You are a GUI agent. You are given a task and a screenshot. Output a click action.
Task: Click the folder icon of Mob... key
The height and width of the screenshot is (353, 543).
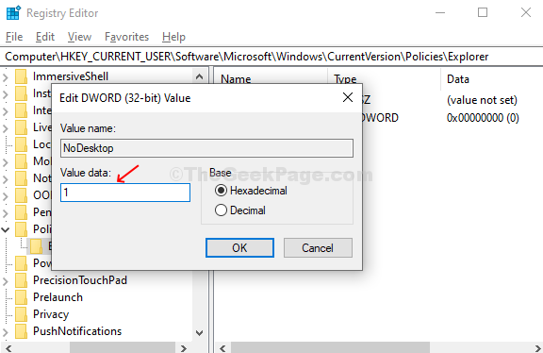21,161
